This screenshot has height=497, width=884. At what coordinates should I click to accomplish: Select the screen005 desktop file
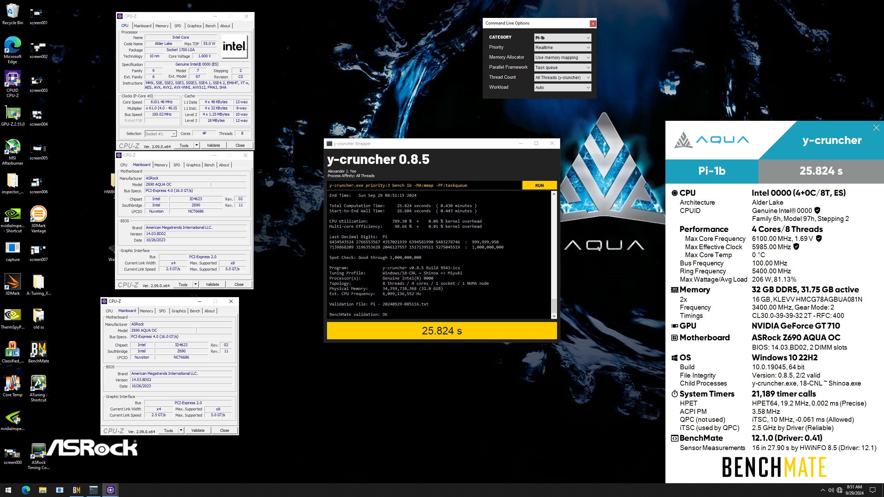coord(38,152)
